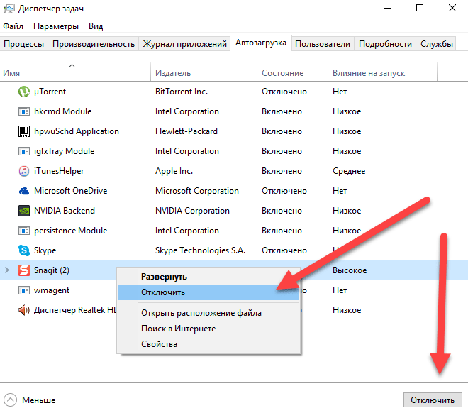
Task: Choose Отключить from the context menu
Action: pyautogui.click(x=163, y=292)
